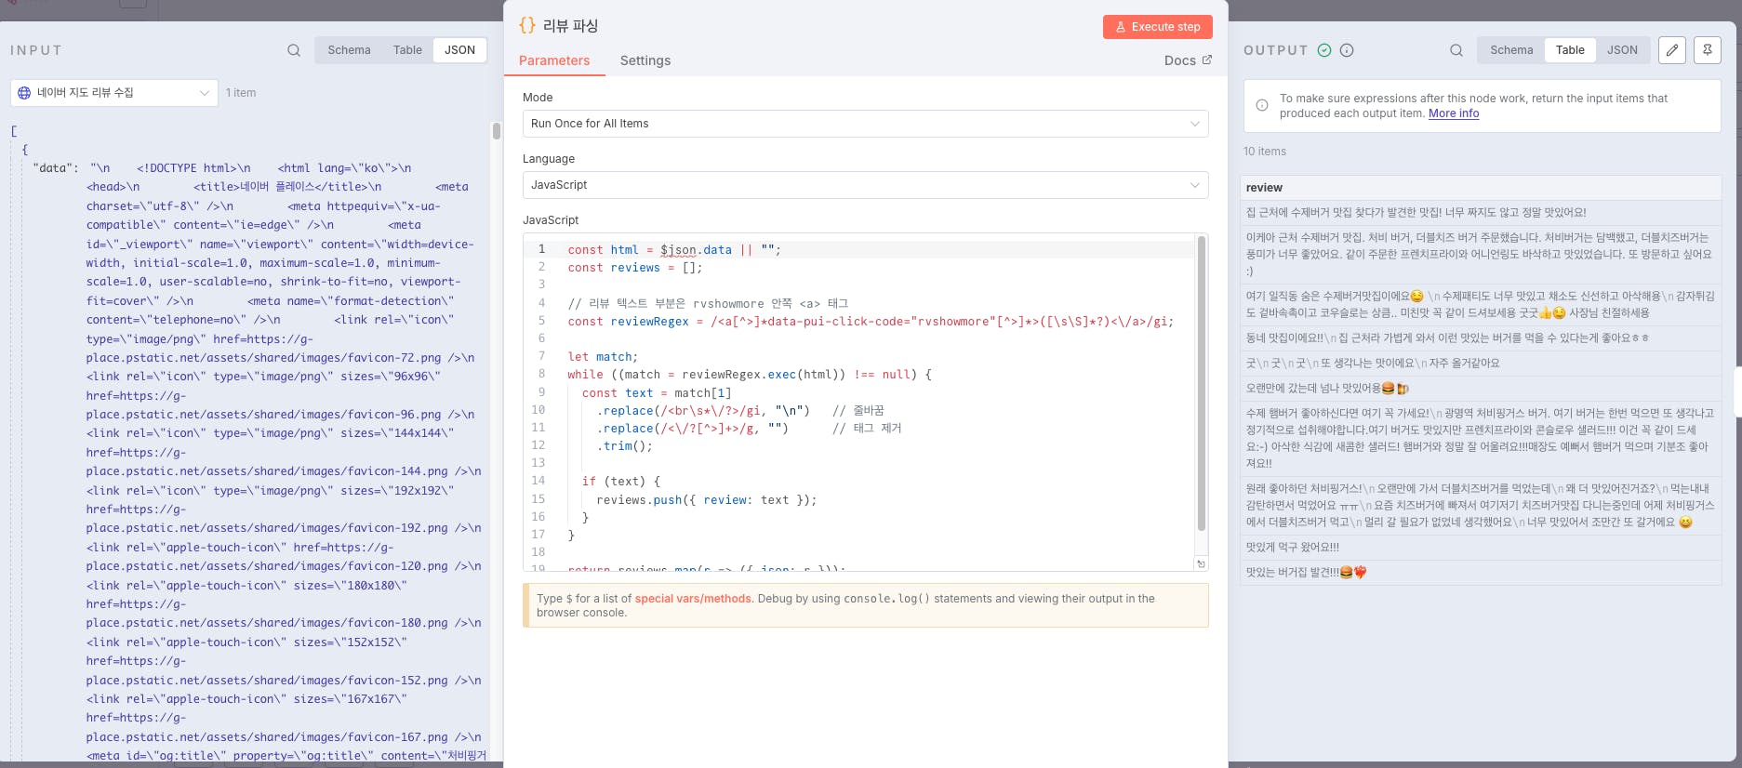The height and width of the screenshot is (768, 1742).
Task: Run the node with Execute step
Action: point(1158,27)
